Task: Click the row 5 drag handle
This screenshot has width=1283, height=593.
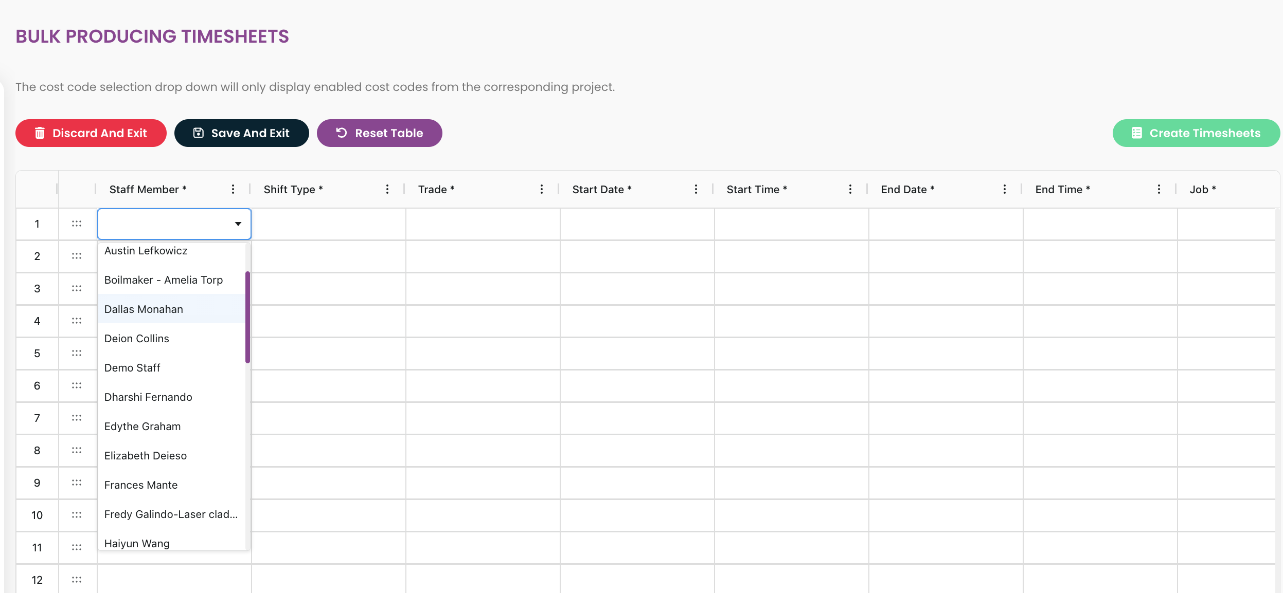Action: tap(77, 353)
